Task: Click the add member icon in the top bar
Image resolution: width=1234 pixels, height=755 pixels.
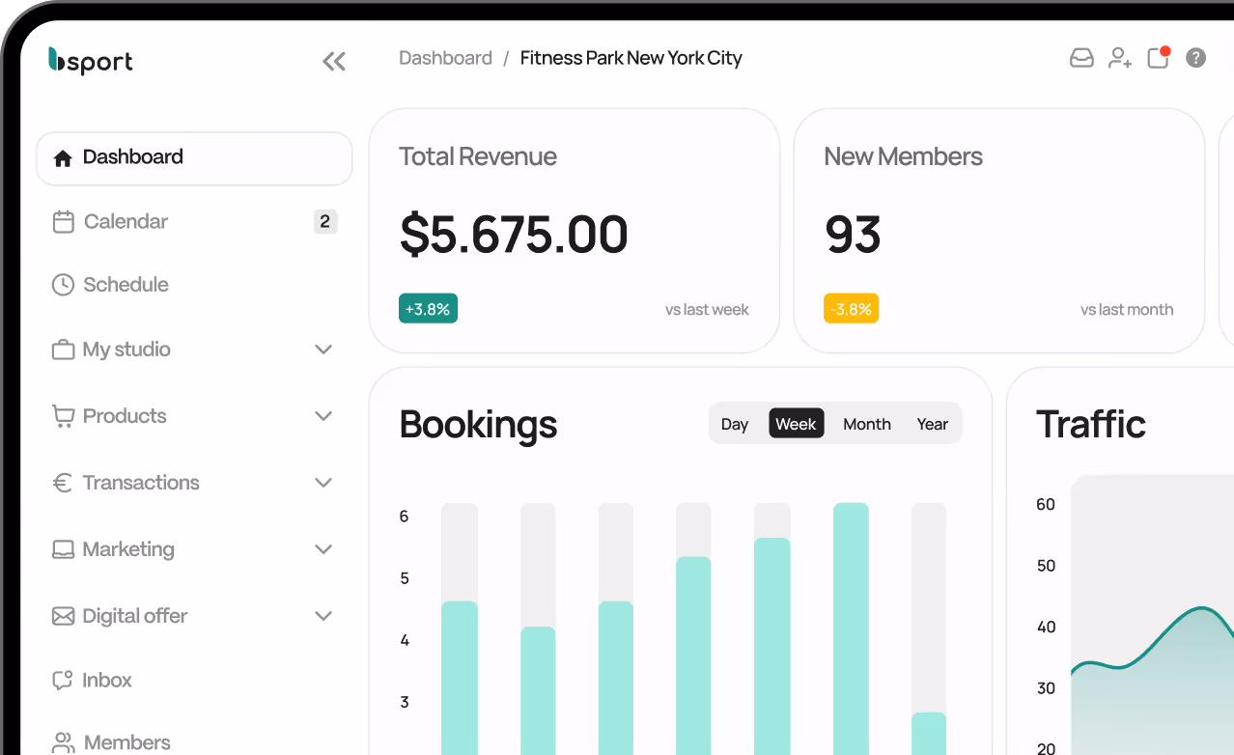Action: 1119,58
